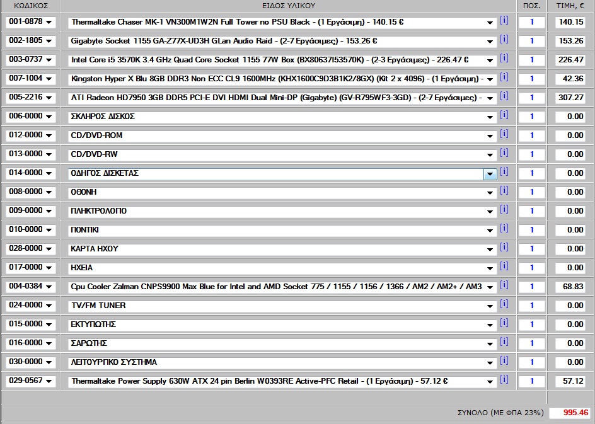Image resolution: width=595 pixels, height=424 pixels.
Task: Open the 003-0737 code dropdown
Action: (x=31, y=60)
